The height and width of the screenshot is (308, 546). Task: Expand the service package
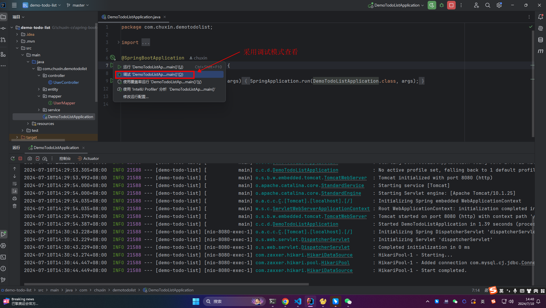[x=39, y=110]
